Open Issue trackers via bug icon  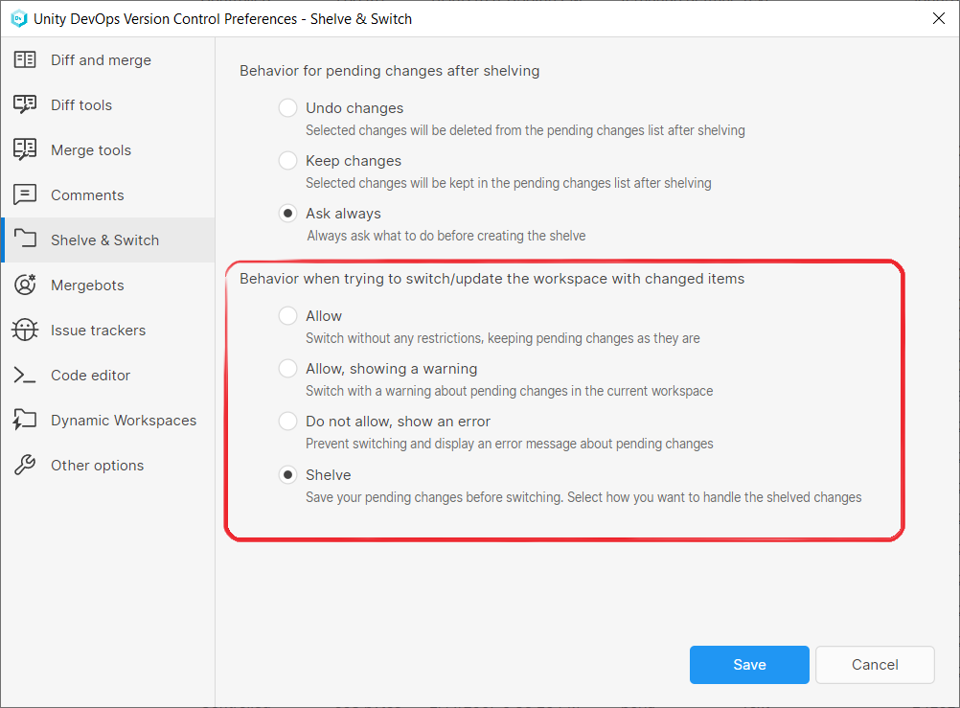25,331
